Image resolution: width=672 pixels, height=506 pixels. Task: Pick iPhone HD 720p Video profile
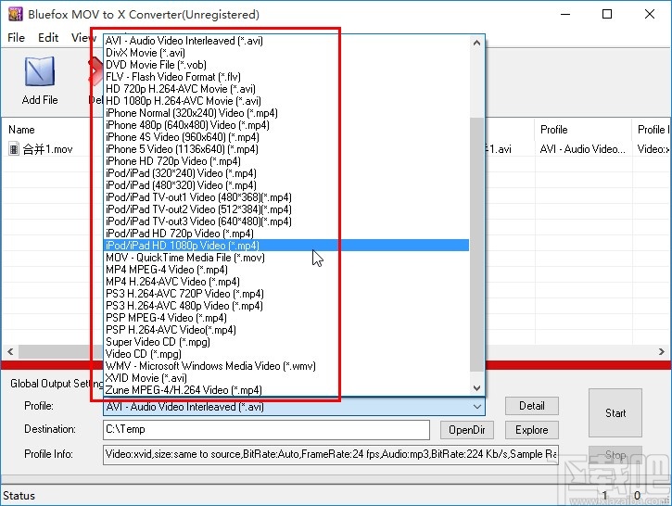[286, 161]
